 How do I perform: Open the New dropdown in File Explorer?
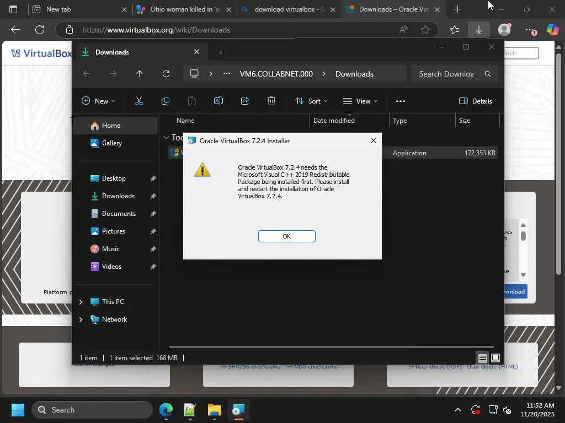pos(98,101)
